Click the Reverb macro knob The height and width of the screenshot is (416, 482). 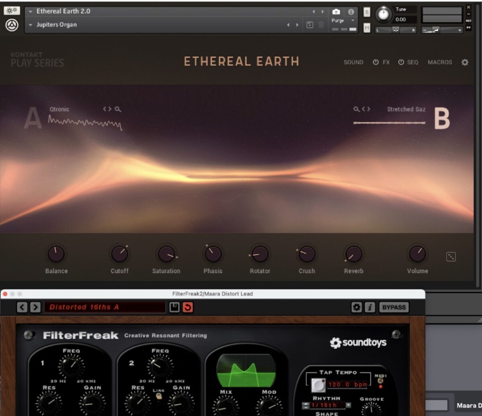click(353, 254)
